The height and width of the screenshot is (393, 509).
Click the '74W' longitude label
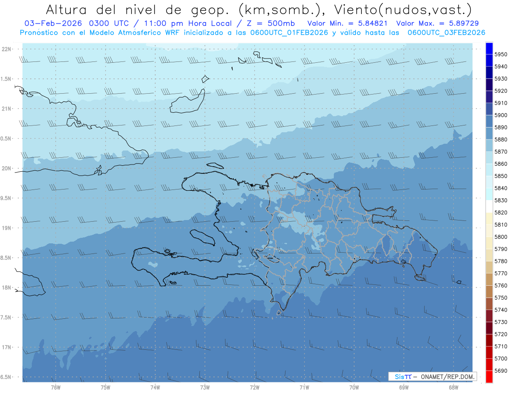(x=155, y=387)
